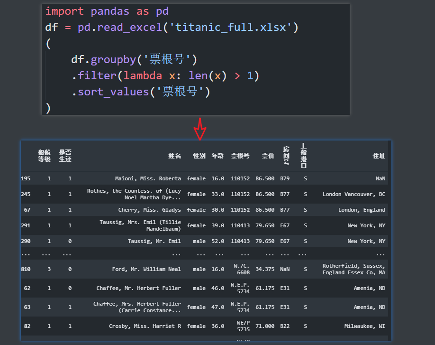Click read_excel in the code
The width and height of the screenshot is (435, 345).
[129, 28]
